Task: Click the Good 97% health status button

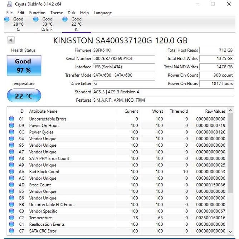Action: click(x=24, y=66)
